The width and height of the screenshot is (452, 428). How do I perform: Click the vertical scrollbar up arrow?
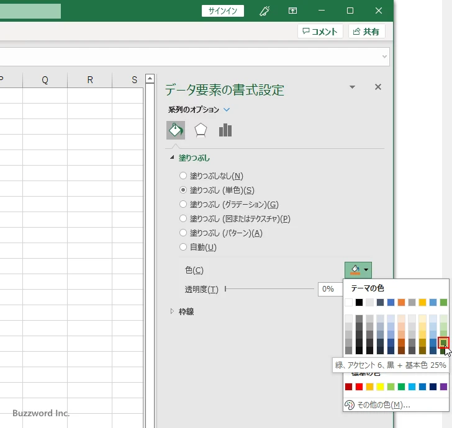point(150,78)
